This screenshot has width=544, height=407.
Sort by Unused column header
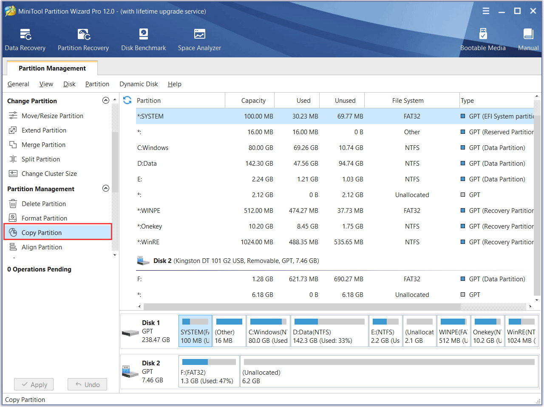(x=342, y=100)
